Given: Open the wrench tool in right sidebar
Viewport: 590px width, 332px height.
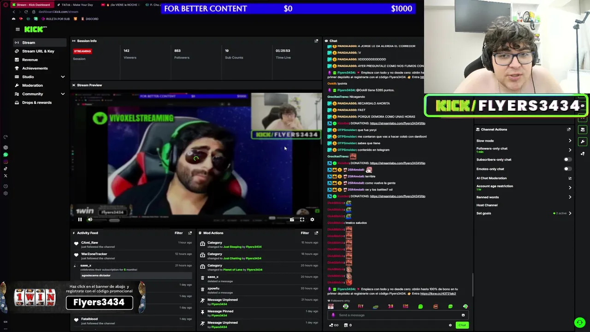Looking at the screenshot, I should pos(583,142).
